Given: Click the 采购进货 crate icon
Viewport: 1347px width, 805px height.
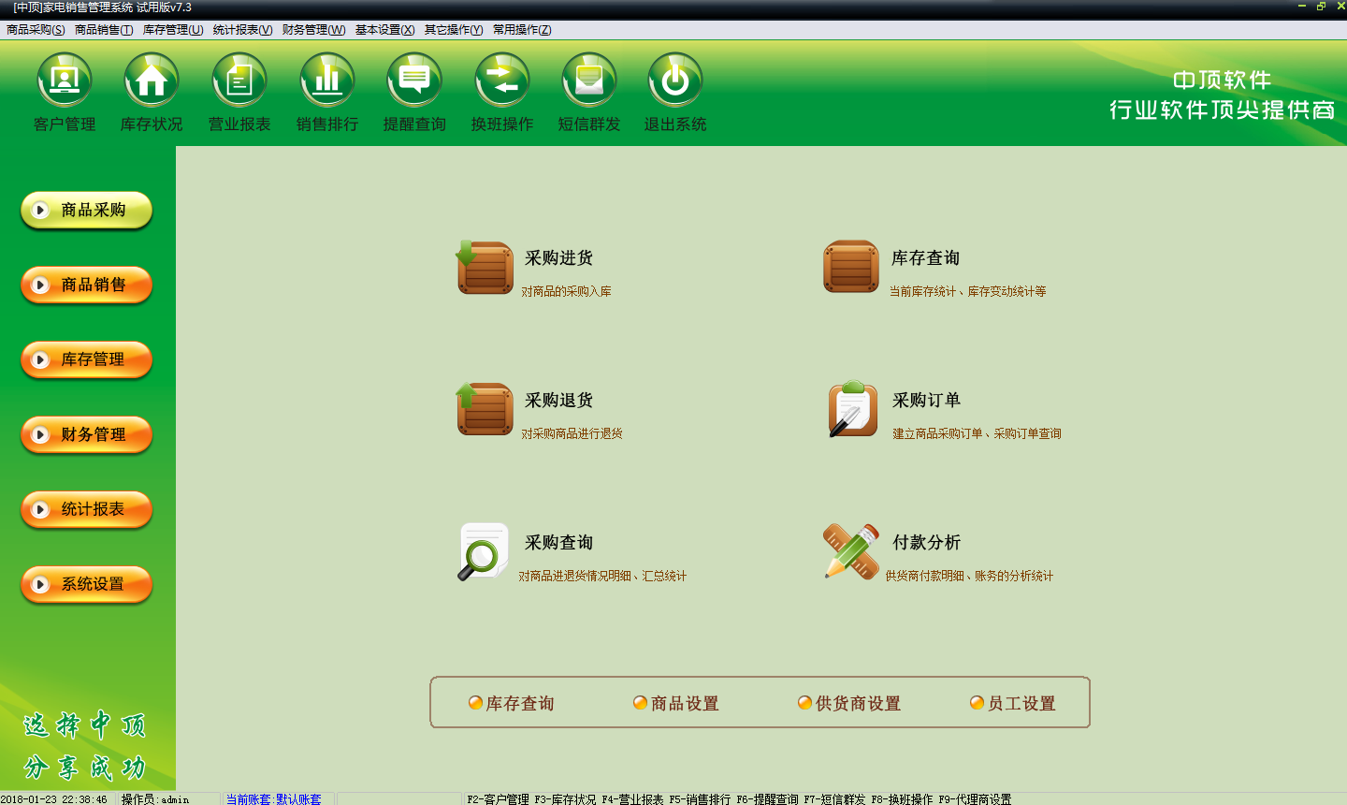Looking at the screenshot, I should point(485,267).
